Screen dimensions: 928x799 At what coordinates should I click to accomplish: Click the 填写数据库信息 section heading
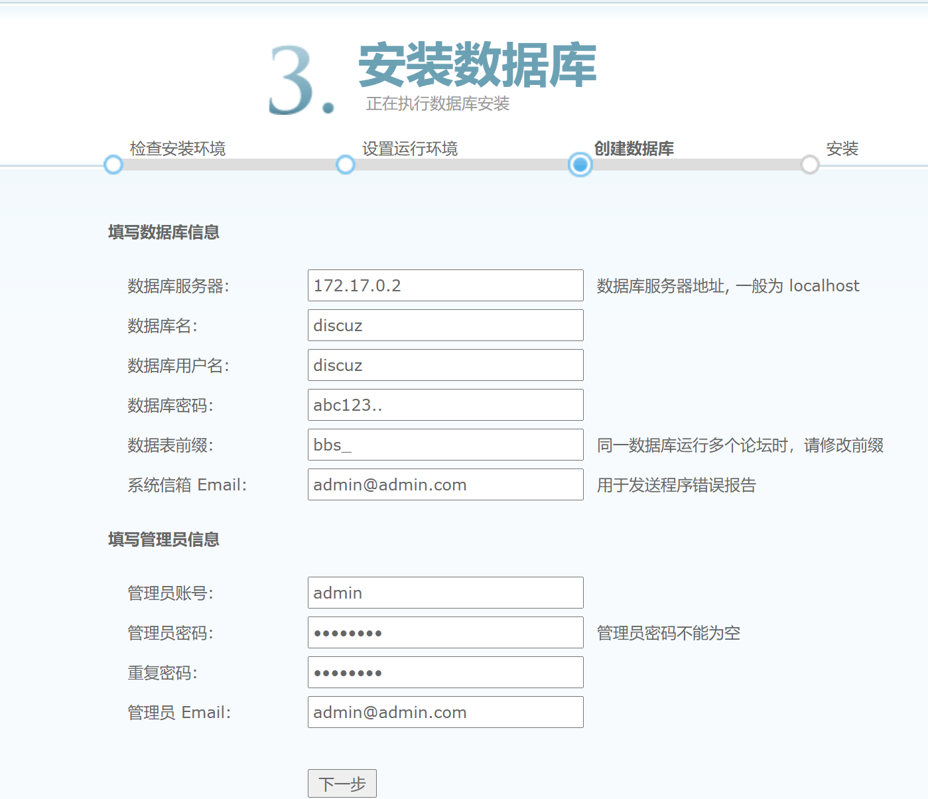coord(164,232)
